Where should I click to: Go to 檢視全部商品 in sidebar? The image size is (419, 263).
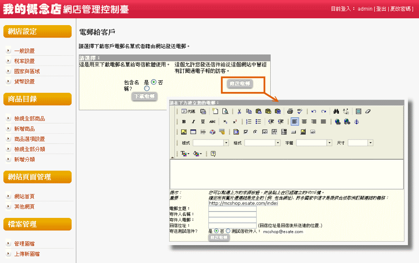pyautogui.click(x=29, y=119)
